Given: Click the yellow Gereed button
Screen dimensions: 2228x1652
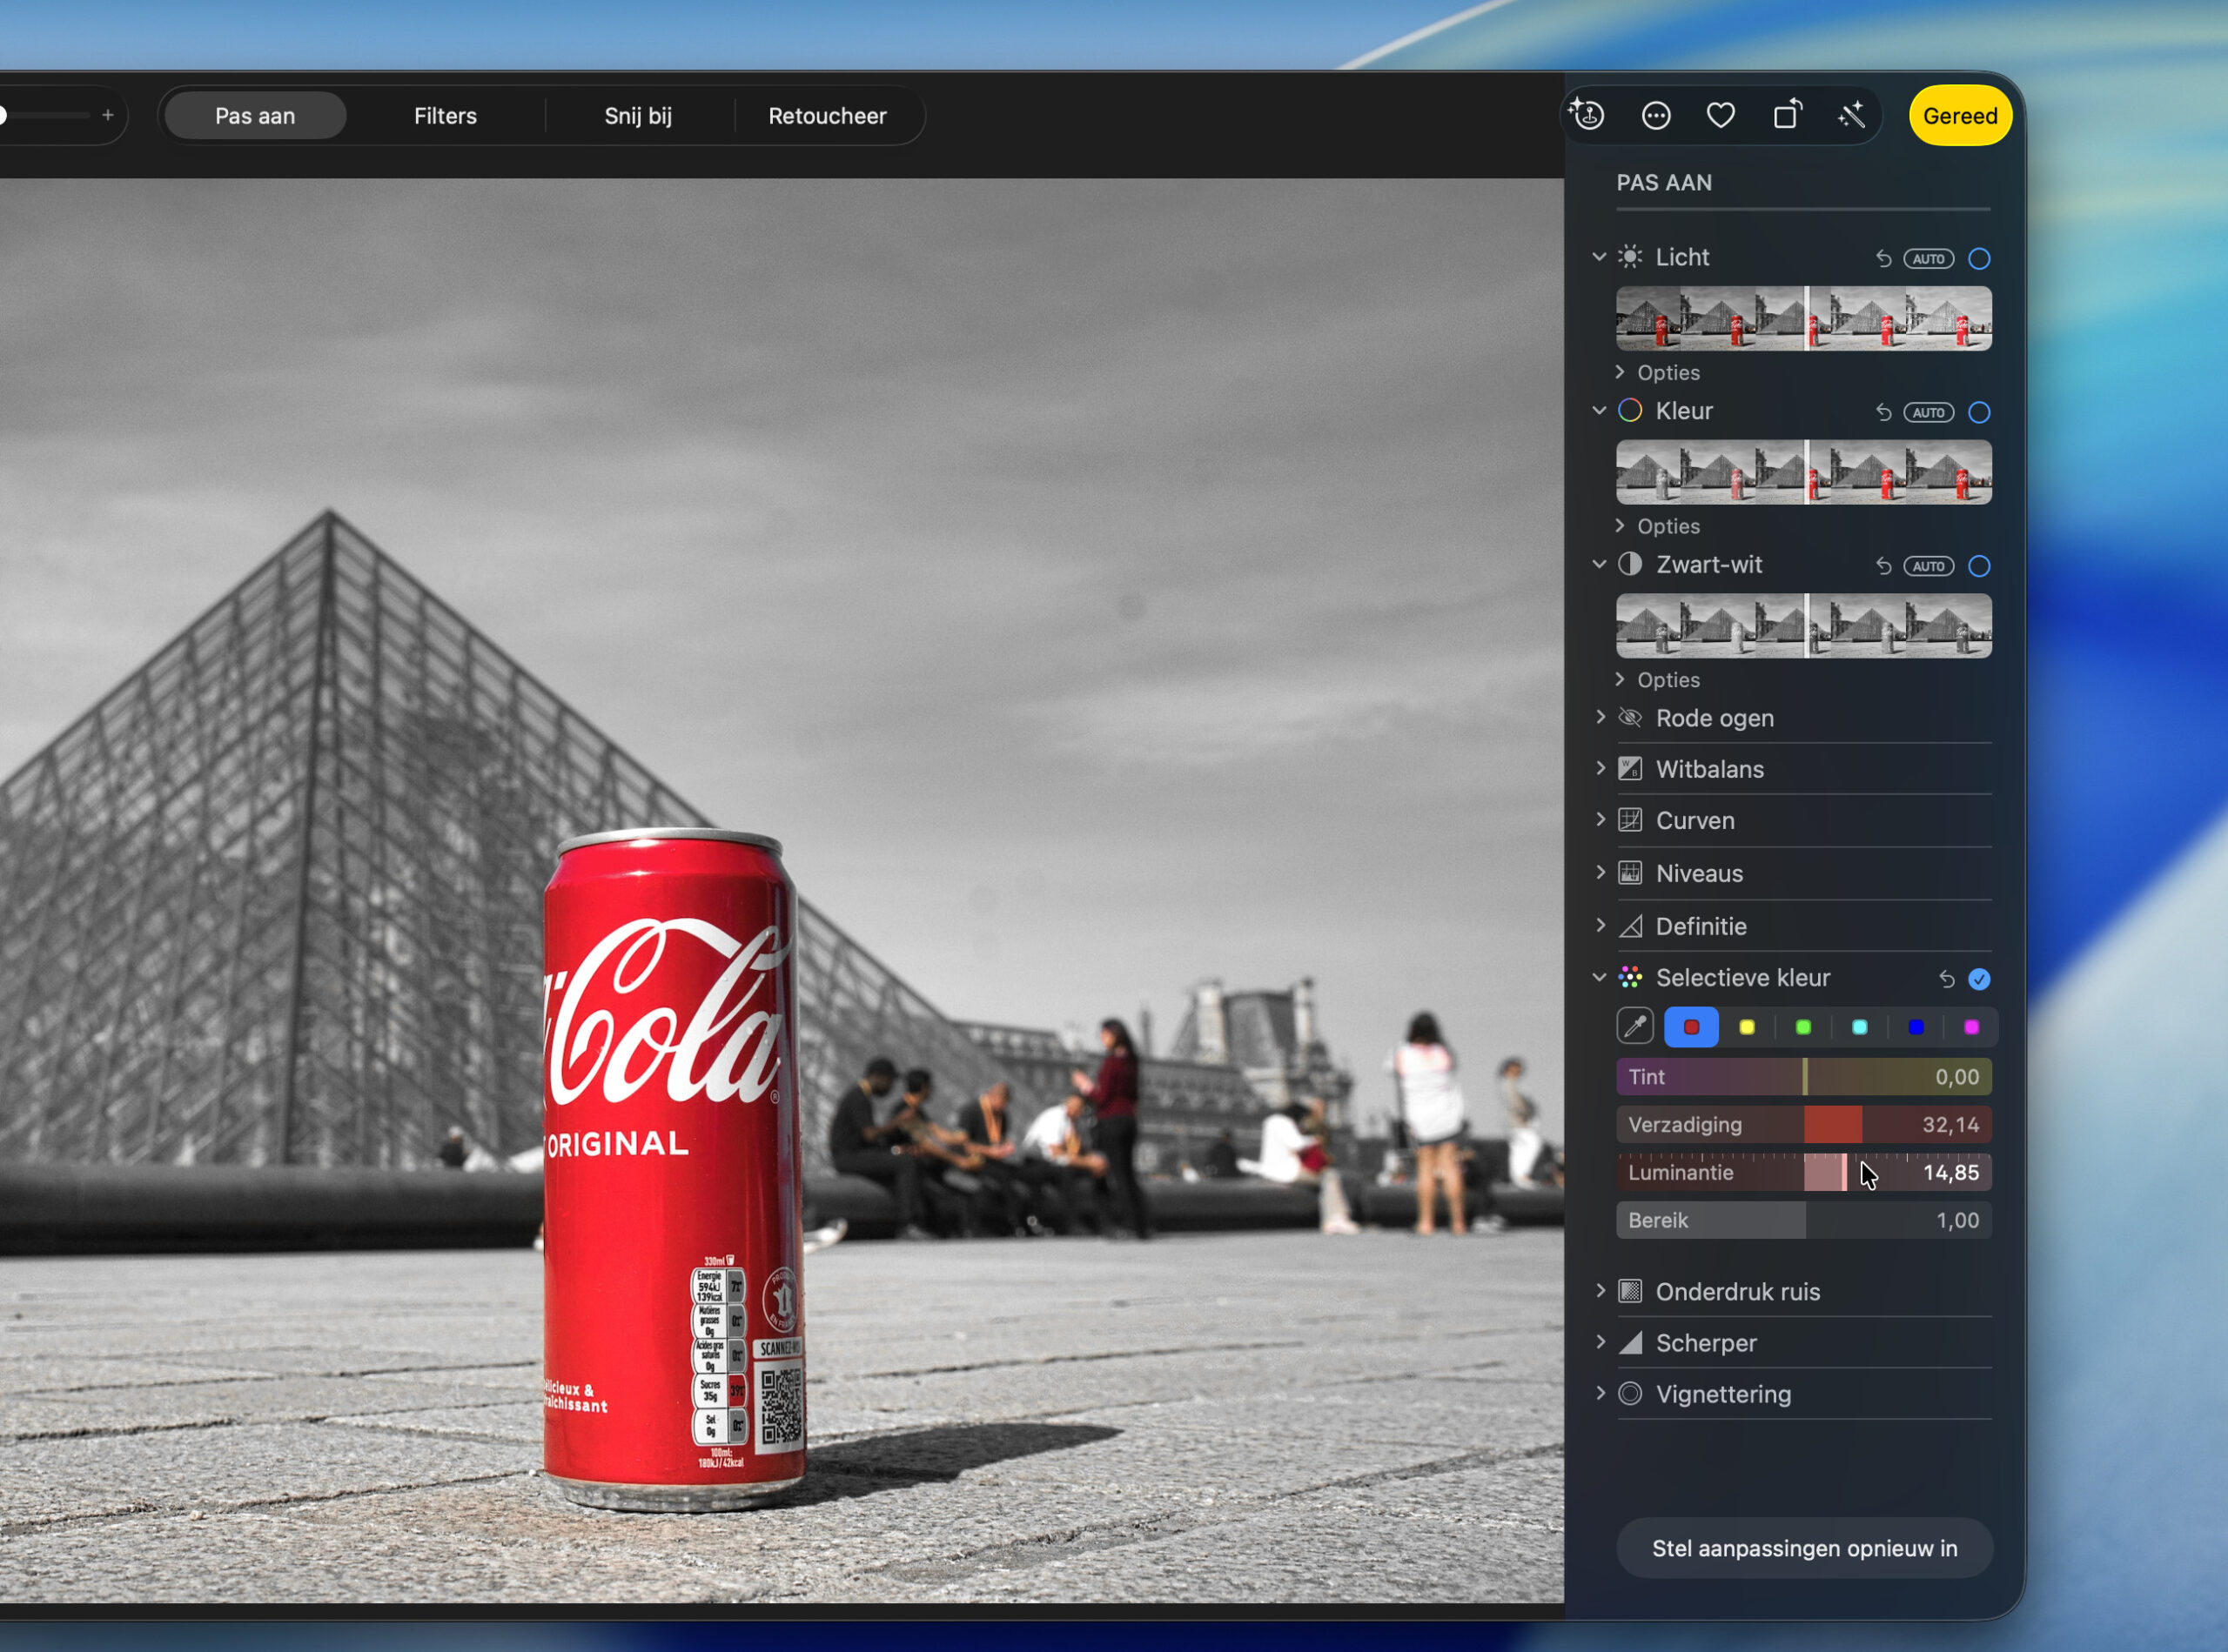Looking at the screenshot, I should point(1959,116).
